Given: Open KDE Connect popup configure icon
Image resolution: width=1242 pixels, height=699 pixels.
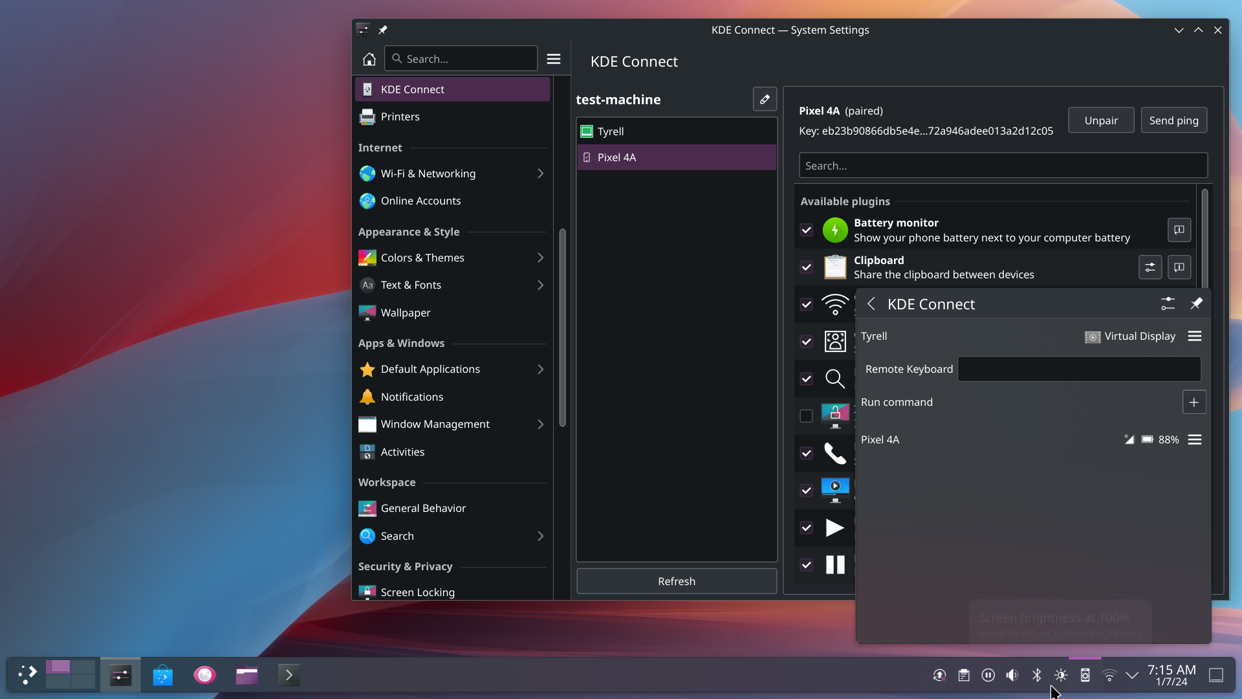Looking at the screenshot, I should click(x=1168, y=304).
